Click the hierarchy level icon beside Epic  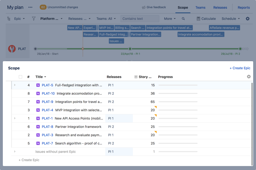[x=9, y=19]
